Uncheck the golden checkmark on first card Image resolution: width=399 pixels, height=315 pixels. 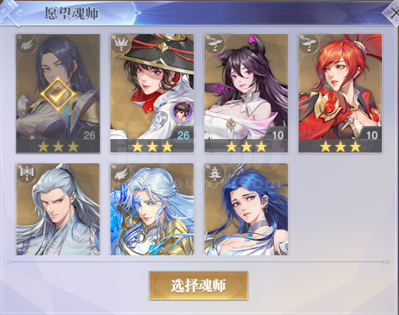pos(58,94)
